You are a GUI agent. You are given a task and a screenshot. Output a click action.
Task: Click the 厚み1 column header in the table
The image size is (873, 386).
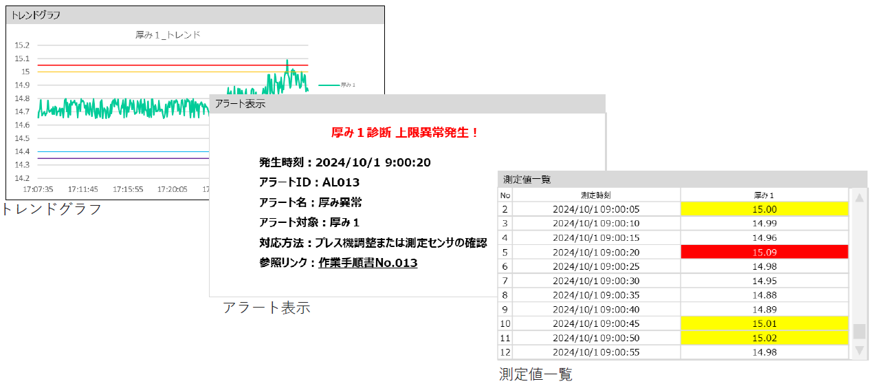(x=764, y=195)
